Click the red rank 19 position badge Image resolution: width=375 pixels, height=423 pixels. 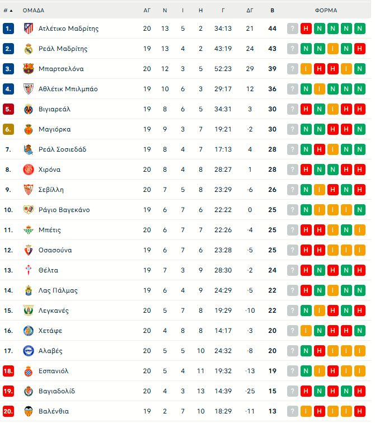pyautogui.click(x=8, y=391)
